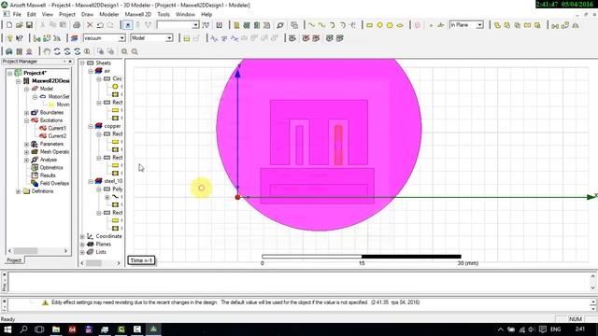
Task: Expand the Mesh Operations tree node
Action: coord(27,152)
